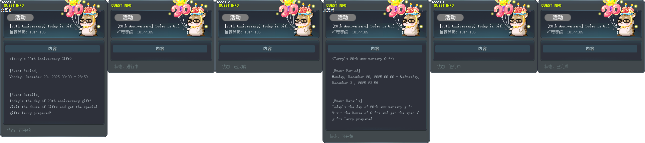Click the [Event Details] label in the 变更后 panel
645x143 pixels.
(x=347, y=101)
